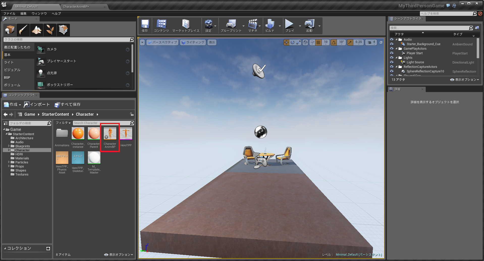The height and width of the screenshot is (261, 484).
Task: Click the インポート import button
Action: click(x=37, y=104)
